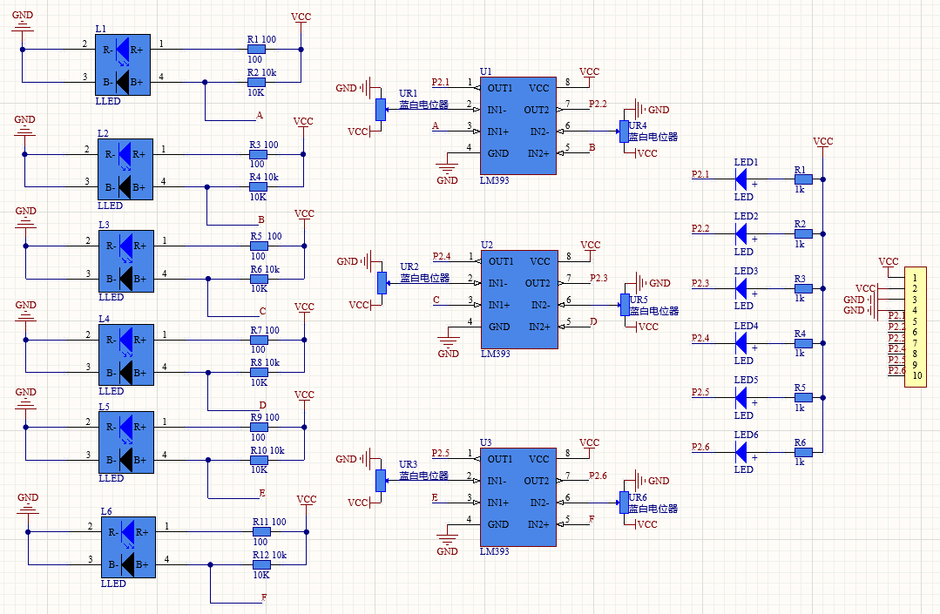
Task: Click net label P2.4 at U2 OUT1
Action: point(442,256)
